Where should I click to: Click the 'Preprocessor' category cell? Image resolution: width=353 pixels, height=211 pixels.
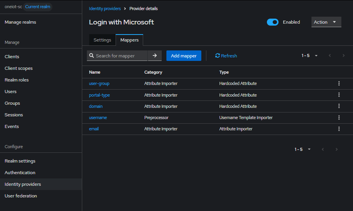tap(156, 118)
